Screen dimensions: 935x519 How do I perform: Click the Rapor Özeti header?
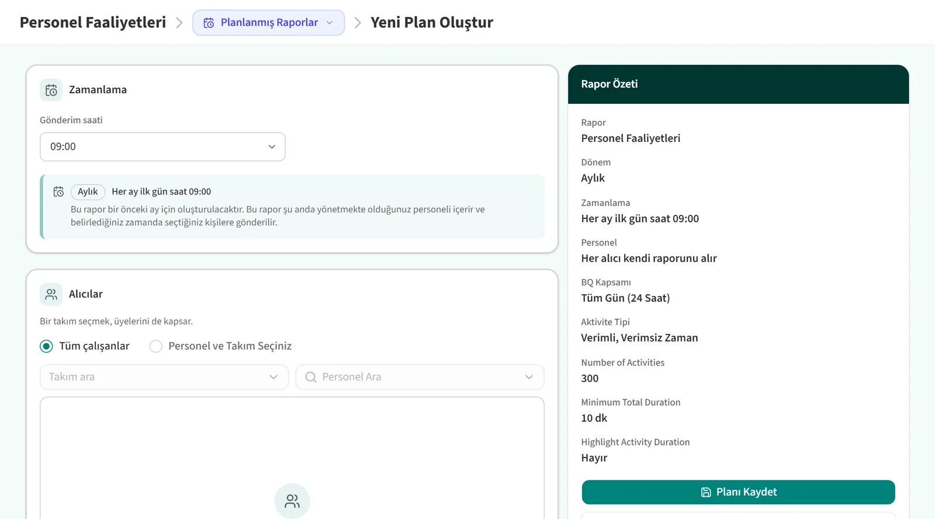pos(738,84)
